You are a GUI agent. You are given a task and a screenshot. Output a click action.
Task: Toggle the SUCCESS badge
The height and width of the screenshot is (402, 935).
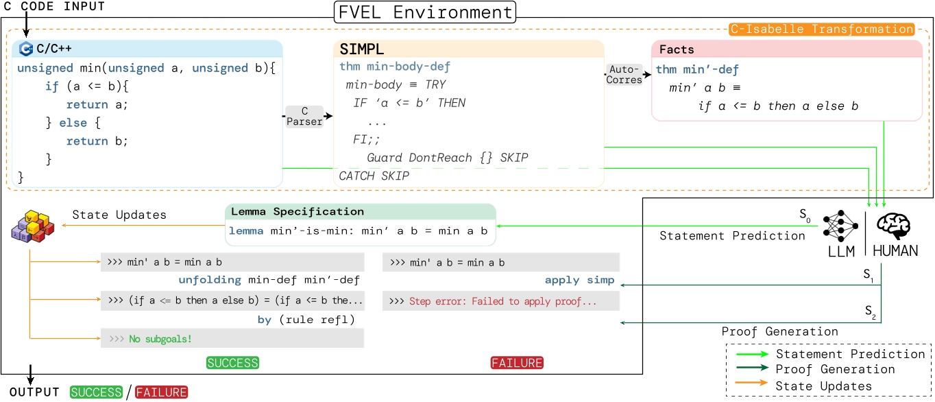click(x=232, y=362)
